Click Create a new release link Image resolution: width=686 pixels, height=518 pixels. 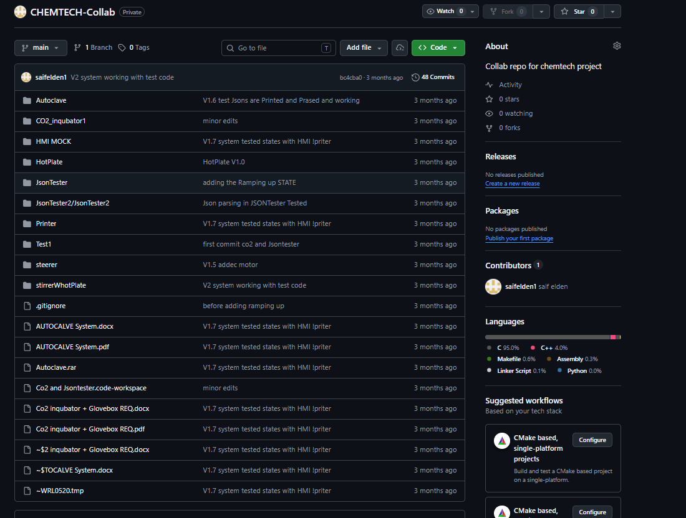coord(512,184)
